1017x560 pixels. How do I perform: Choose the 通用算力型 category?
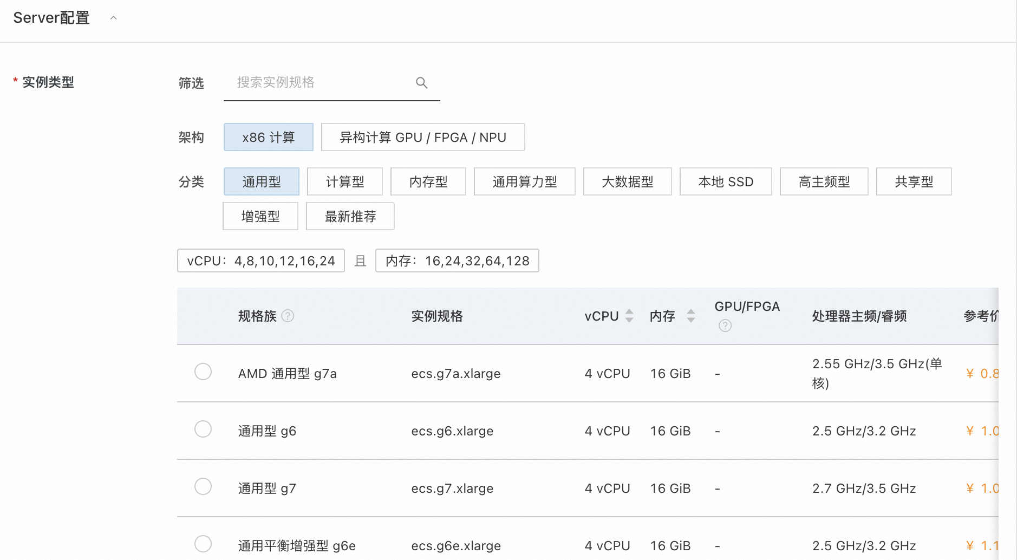525,181
